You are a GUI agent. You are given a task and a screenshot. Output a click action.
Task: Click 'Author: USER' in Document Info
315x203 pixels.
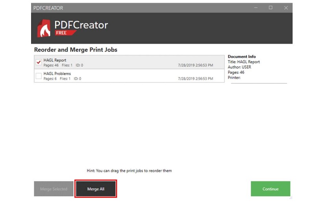click(x=239, y=67)
